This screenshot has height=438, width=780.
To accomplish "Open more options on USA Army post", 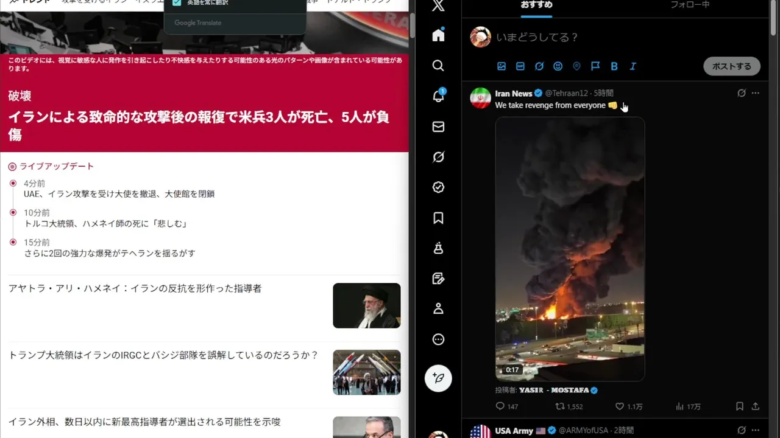I will pyautogui.click(x=756, y=431).
